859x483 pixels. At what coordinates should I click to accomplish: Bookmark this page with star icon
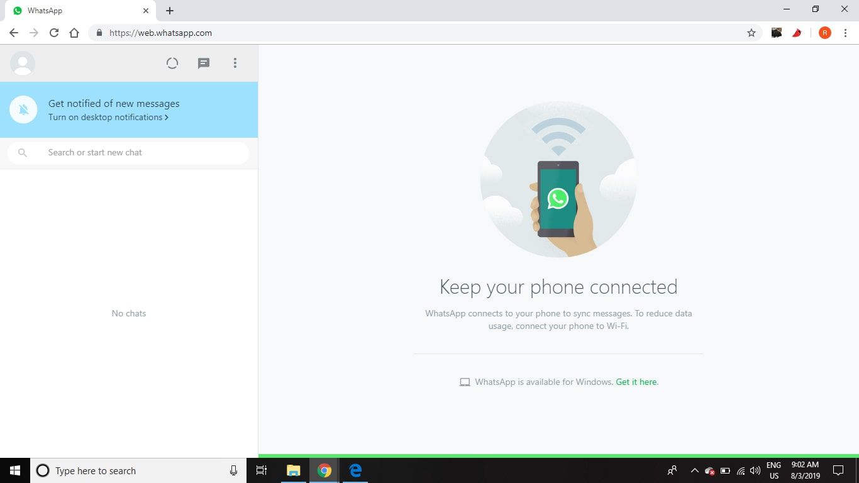click(751, 33)
